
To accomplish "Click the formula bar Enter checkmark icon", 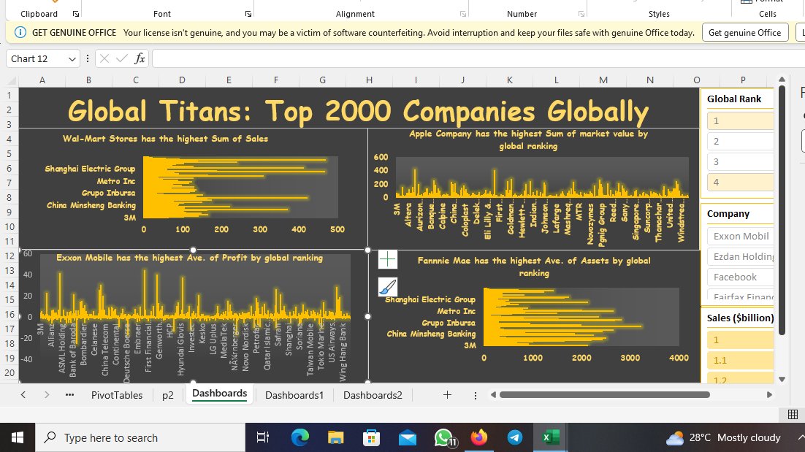I will 122,58.
